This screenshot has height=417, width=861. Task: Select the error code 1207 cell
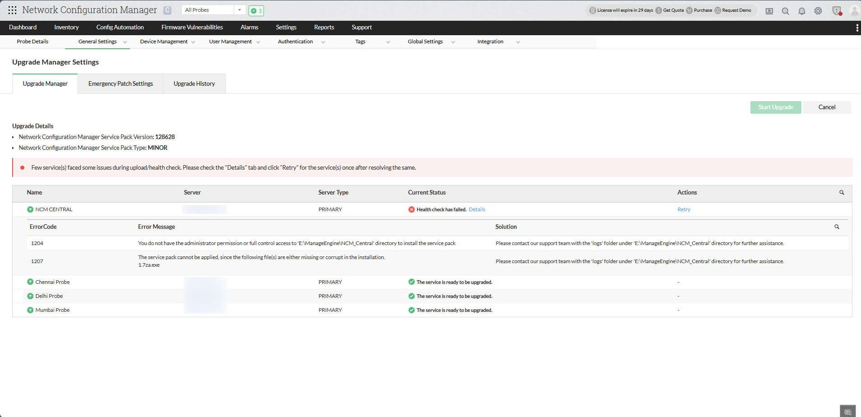point(37,261)
